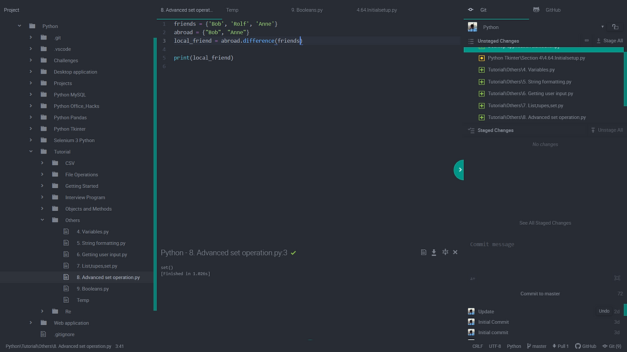Select Tutorial\Others\6. Getting user input.py change
627x352 pixels.
pyautogui.click(x=530, y=93)
